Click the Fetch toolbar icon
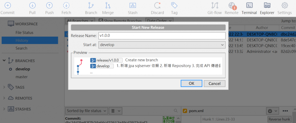296x123 pixels. point(66,5)
